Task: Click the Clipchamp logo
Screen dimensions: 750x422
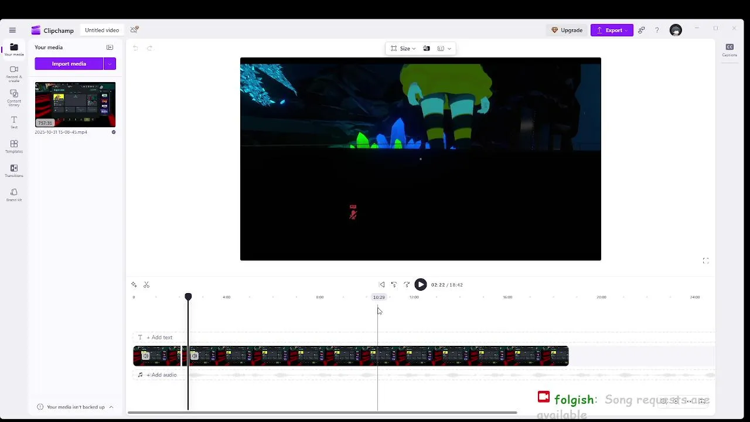Action: coord(52,30)
